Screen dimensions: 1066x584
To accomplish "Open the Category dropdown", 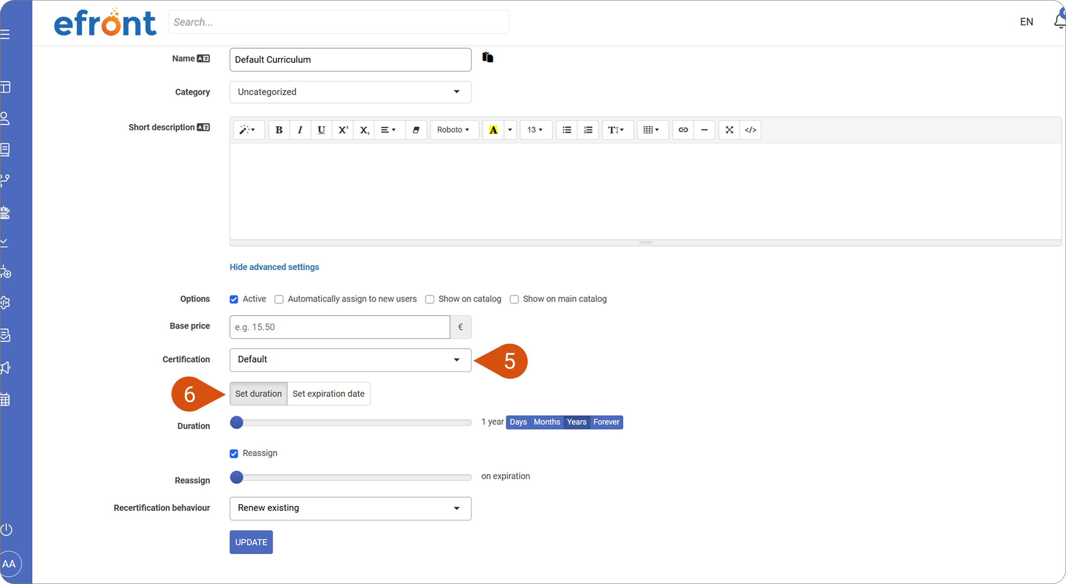I will coord(351,92).
